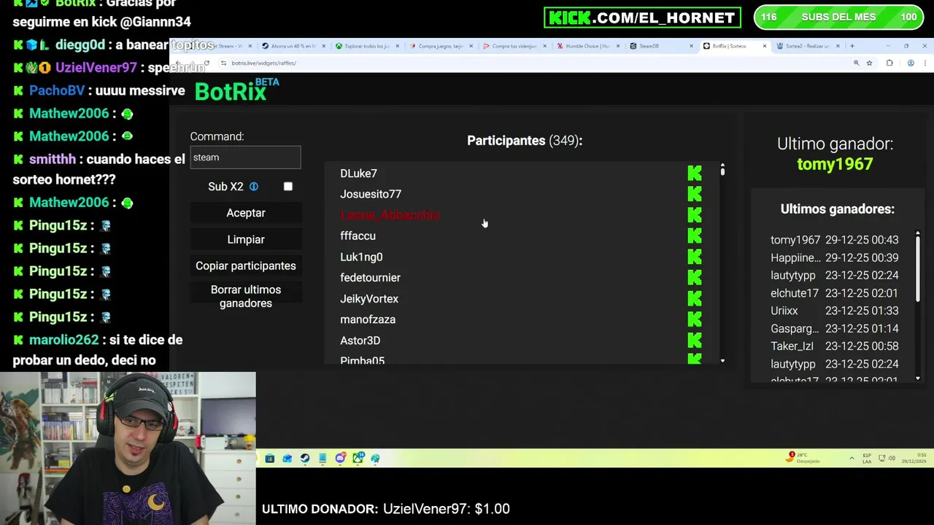This screenshot has width=934, height=525.
Task: Switch to 'Explorar todos los juegos' tab
Action: tap(368, 46)
